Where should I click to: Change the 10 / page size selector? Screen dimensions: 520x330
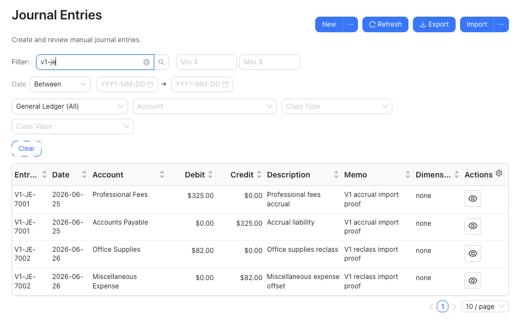click(484, 307)
